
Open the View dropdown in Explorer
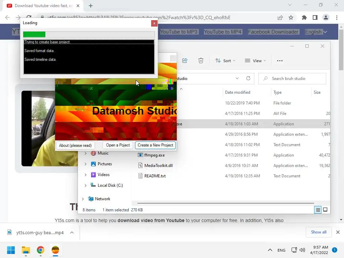(255, 61)
